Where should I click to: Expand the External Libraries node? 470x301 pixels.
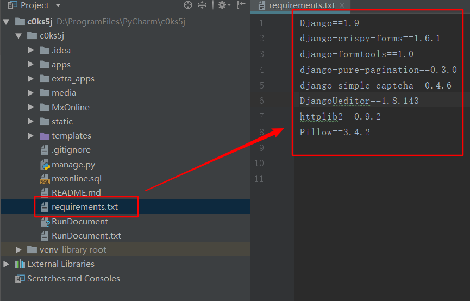[x=7, y=264]
